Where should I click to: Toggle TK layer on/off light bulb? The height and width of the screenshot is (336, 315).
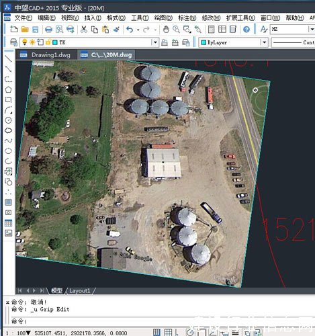coord(25,42)
